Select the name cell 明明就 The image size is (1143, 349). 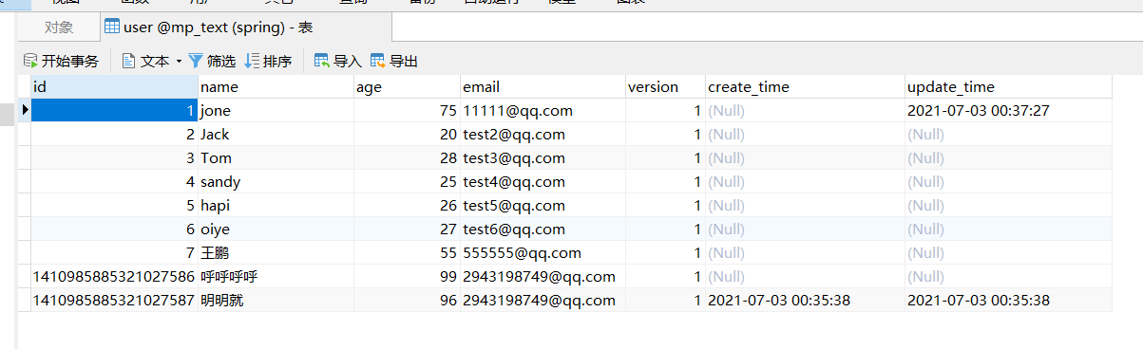pos(276,300)
